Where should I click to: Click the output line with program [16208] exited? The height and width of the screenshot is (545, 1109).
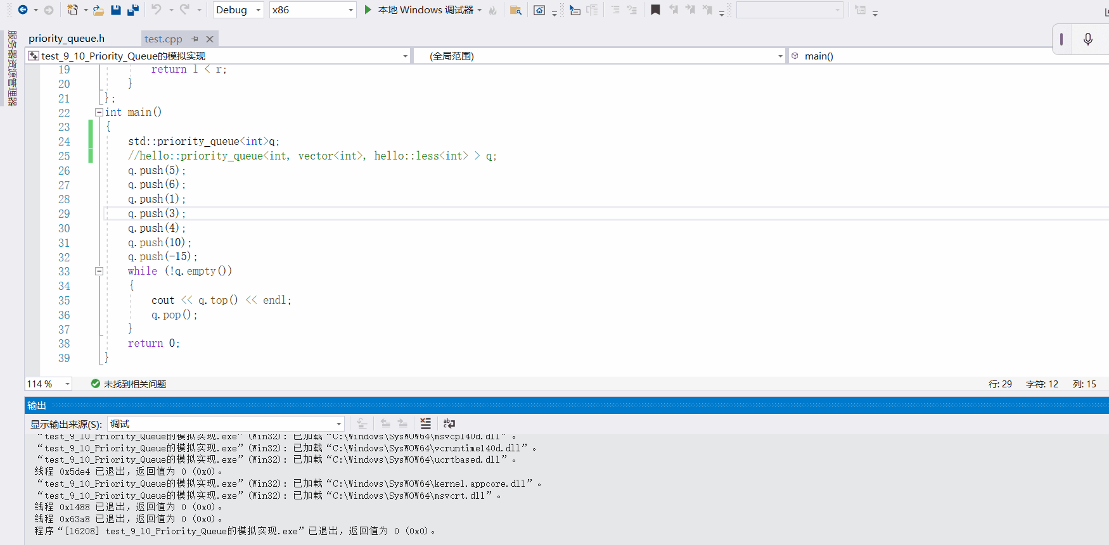pyautogui.click(x=235, y=531)
